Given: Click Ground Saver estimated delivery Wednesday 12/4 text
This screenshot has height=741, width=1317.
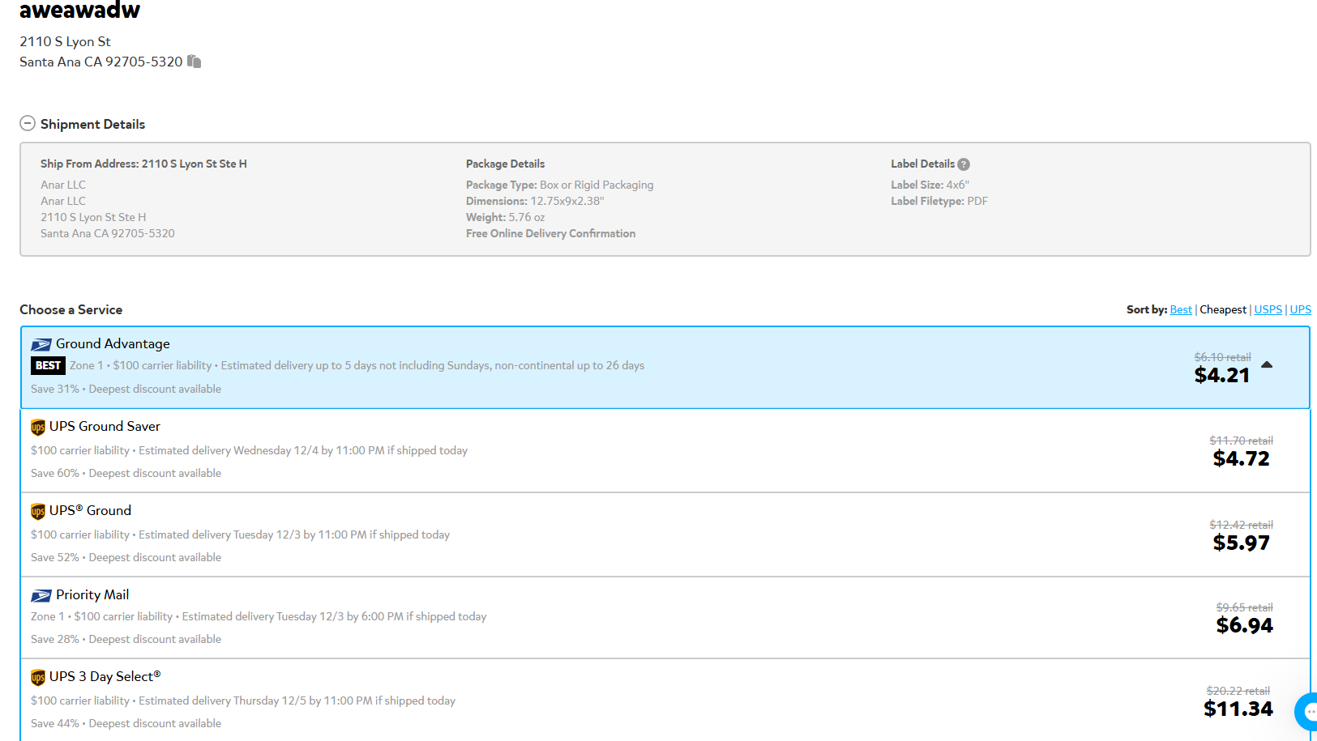Looking at the screenshot, I should click(x=303, y=450).
